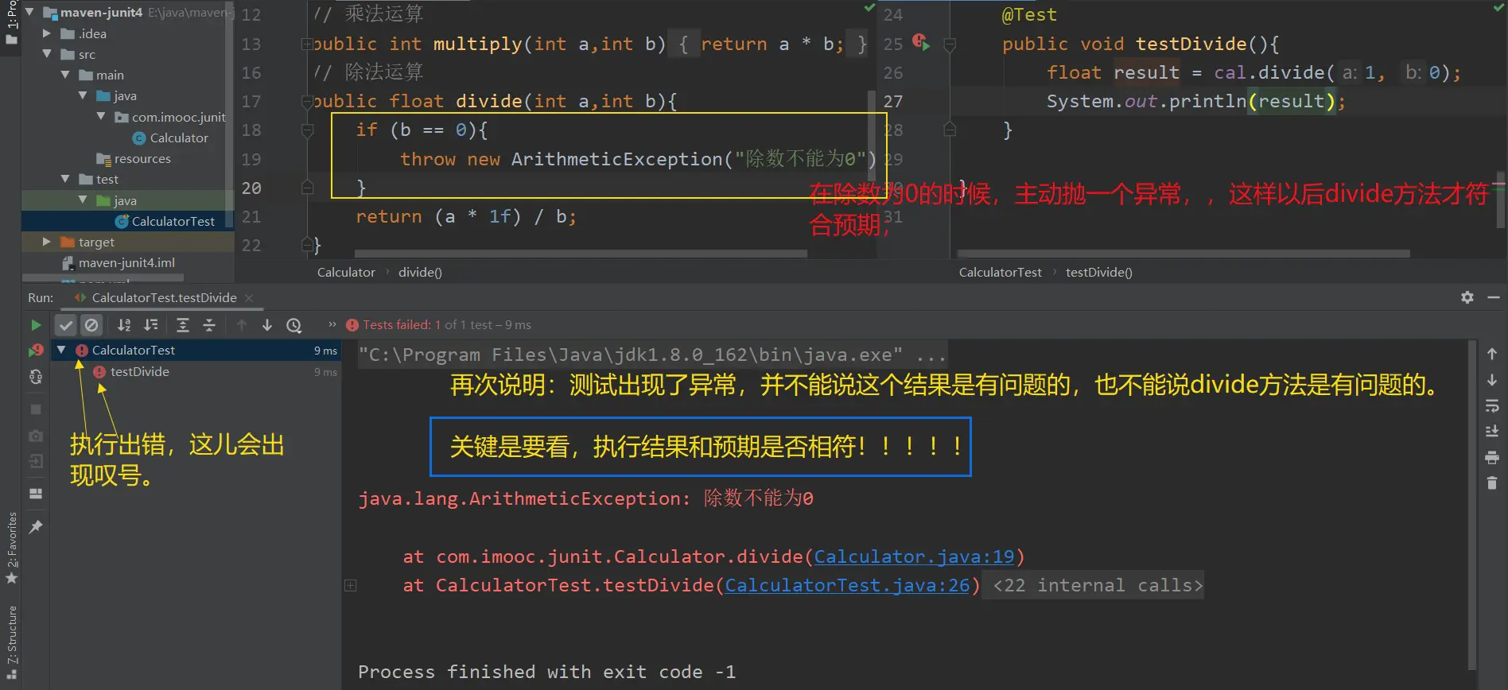Go to previous failed test arrow
1508x690 pixels.
click(x=242, y=325)
